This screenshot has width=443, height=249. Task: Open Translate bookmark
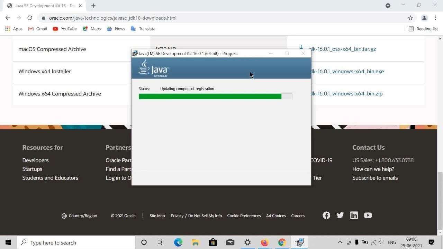(x=143, y=29)
